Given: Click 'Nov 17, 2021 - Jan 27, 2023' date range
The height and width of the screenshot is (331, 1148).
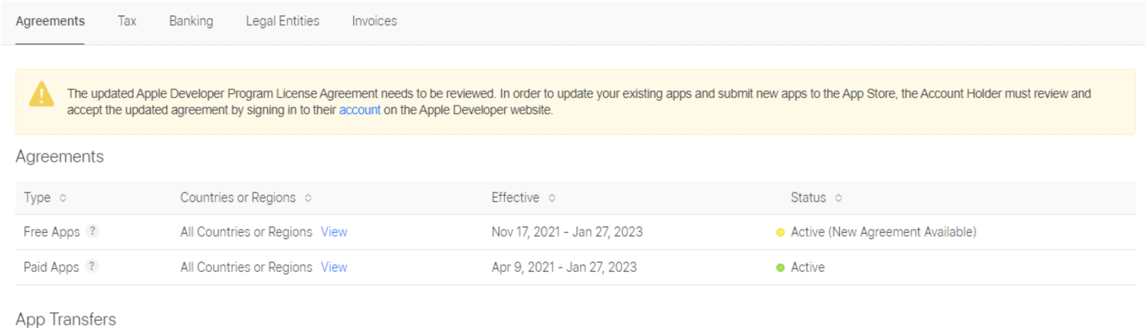Looking at the screenshot, I should [567, 232].
